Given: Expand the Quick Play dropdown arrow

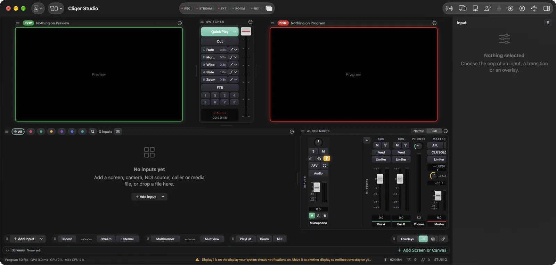Looking at the screenshot, I should pos(235,32).
